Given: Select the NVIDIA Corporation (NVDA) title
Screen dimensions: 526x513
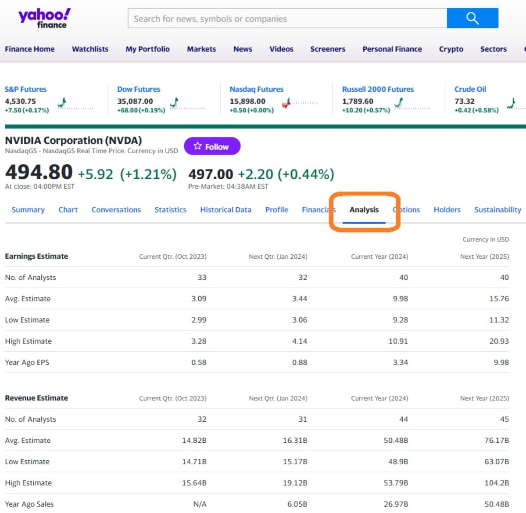Looking at the screenshot, I should 73,140.
